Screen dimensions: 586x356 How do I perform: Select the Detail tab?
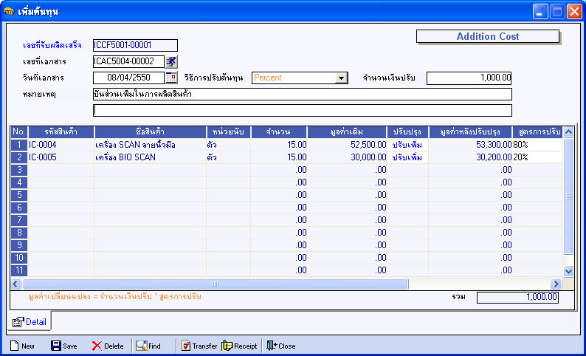click(30, 321)
